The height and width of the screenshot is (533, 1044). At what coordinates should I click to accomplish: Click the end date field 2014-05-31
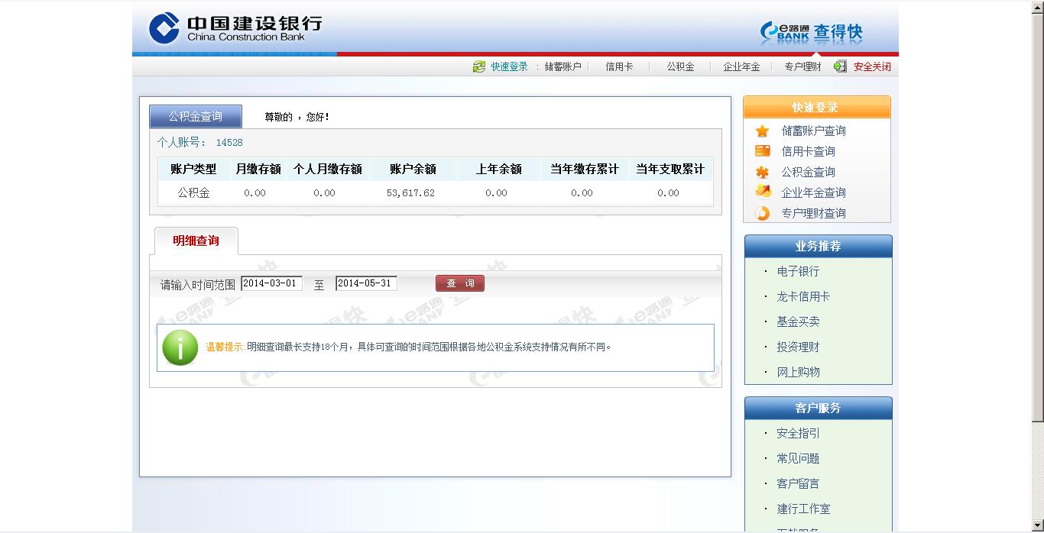tap(366, 283)
